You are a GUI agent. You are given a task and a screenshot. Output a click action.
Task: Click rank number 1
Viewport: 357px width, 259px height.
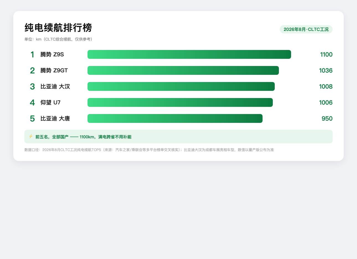(32, 54)
